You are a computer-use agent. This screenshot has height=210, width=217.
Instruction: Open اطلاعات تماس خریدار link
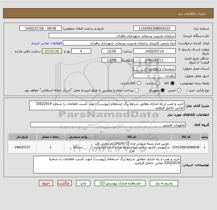[46, 43]
